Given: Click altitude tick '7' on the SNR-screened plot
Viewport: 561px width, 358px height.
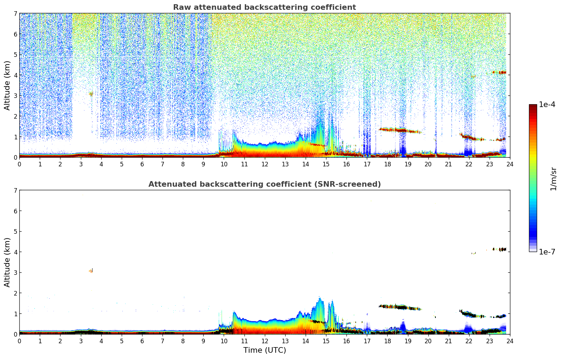Looking at the screenshot, I should (15, 191).
